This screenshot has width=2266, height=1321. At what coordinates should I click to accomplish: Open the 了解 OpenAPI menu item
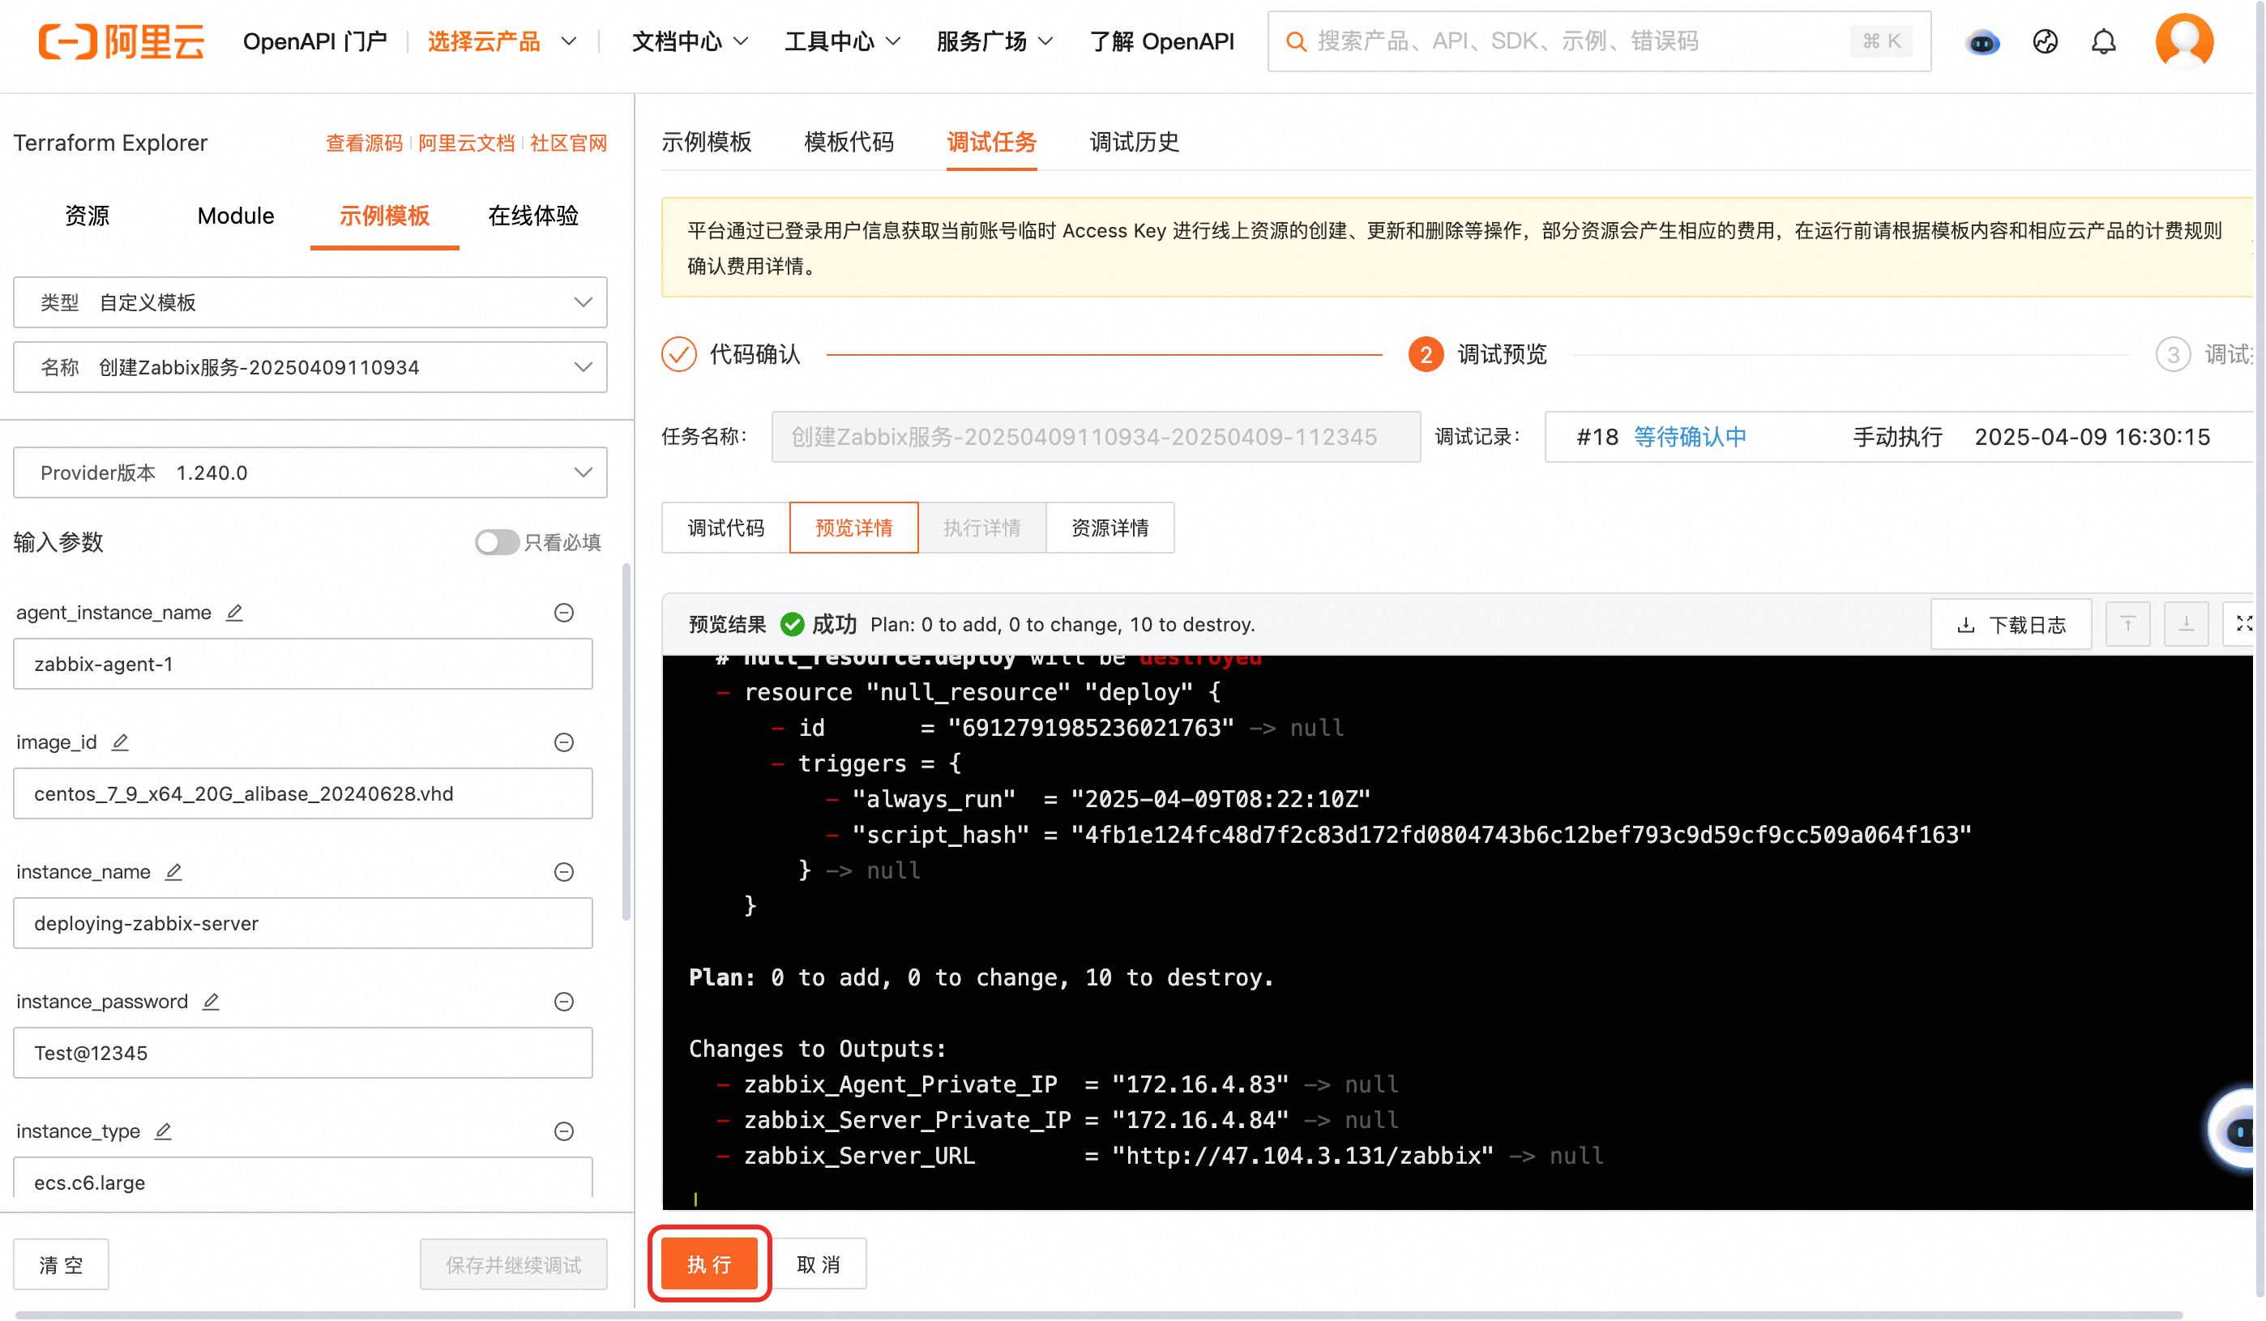click(1162, 41)
